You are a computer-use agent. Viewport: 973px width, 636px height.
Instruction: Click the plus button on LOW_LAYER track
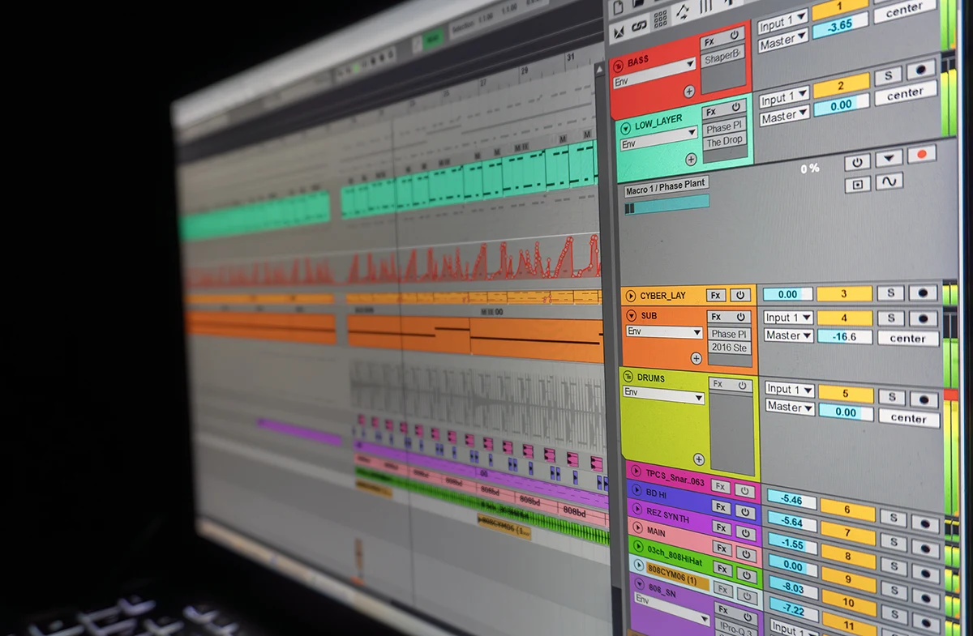[692, 160]
